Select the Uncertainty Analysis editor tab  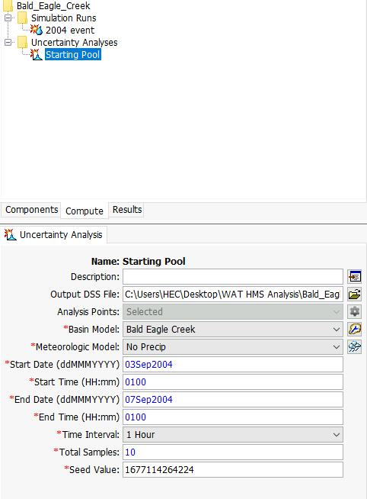click(x=53, y=235)
